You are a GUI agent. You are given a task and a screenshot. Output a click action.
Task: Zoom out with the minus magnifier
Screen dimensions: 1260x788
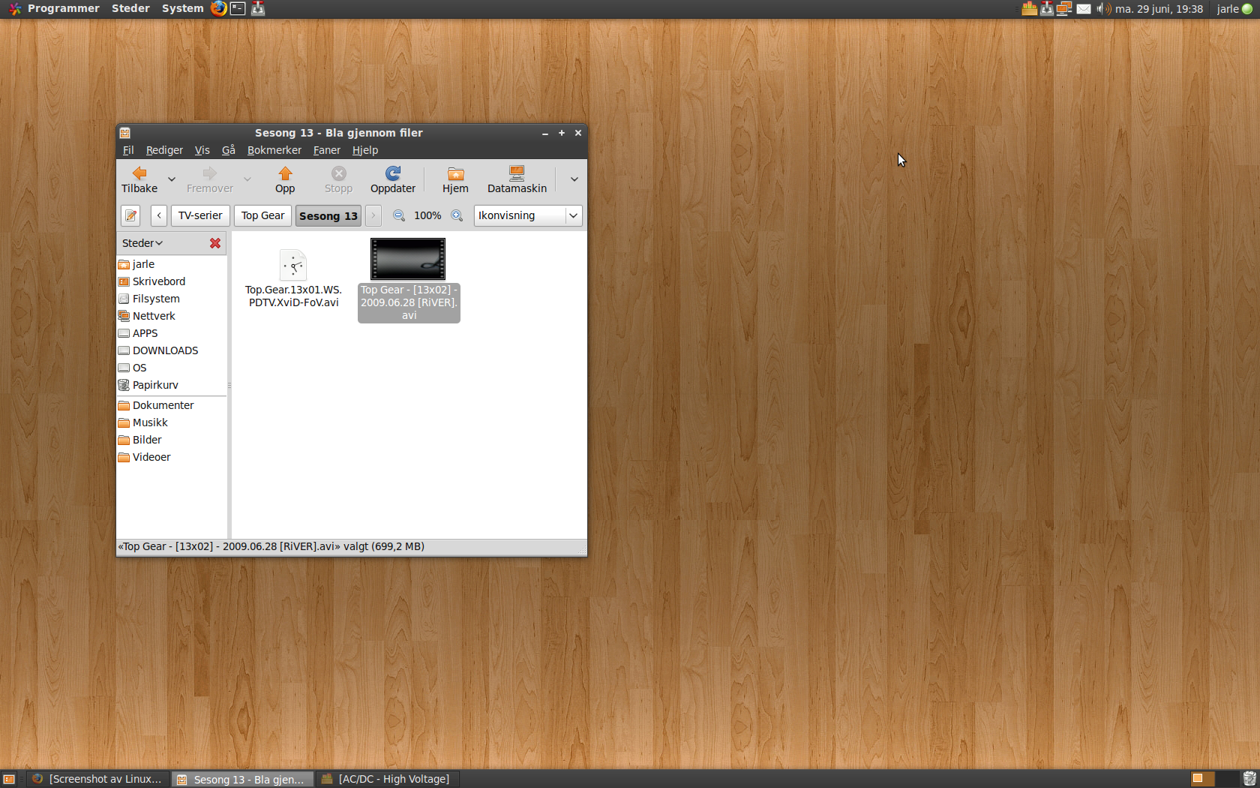click(399, 216)
